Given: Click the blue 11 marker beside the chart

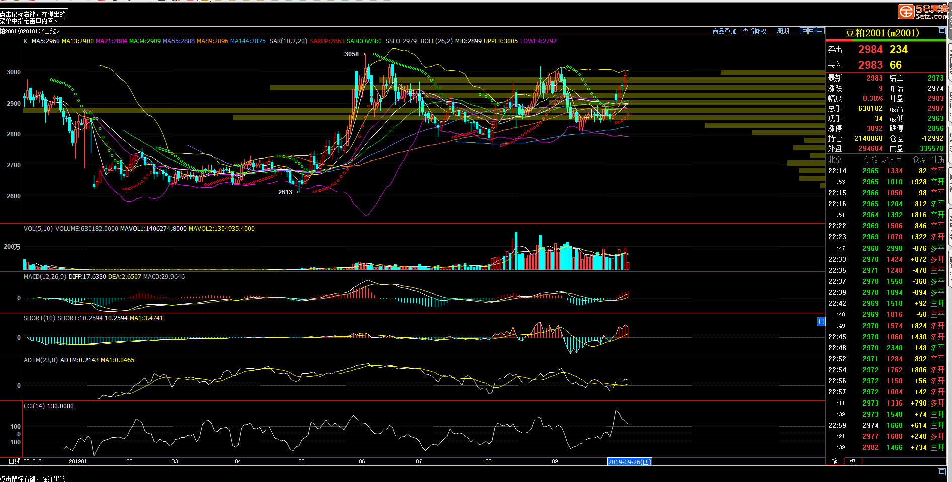Looking at the screenshot, I should [x=821, y=322].
